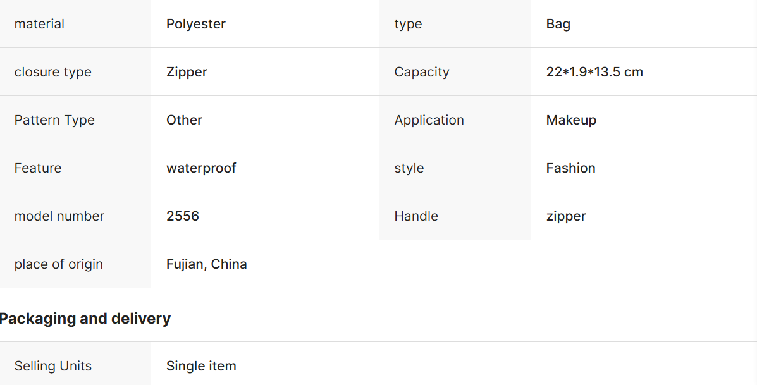Click the Makeup application value
Image resolution: width=757 pixels, height=385 pixels.
pyautogui.click(x=571, y=120)
